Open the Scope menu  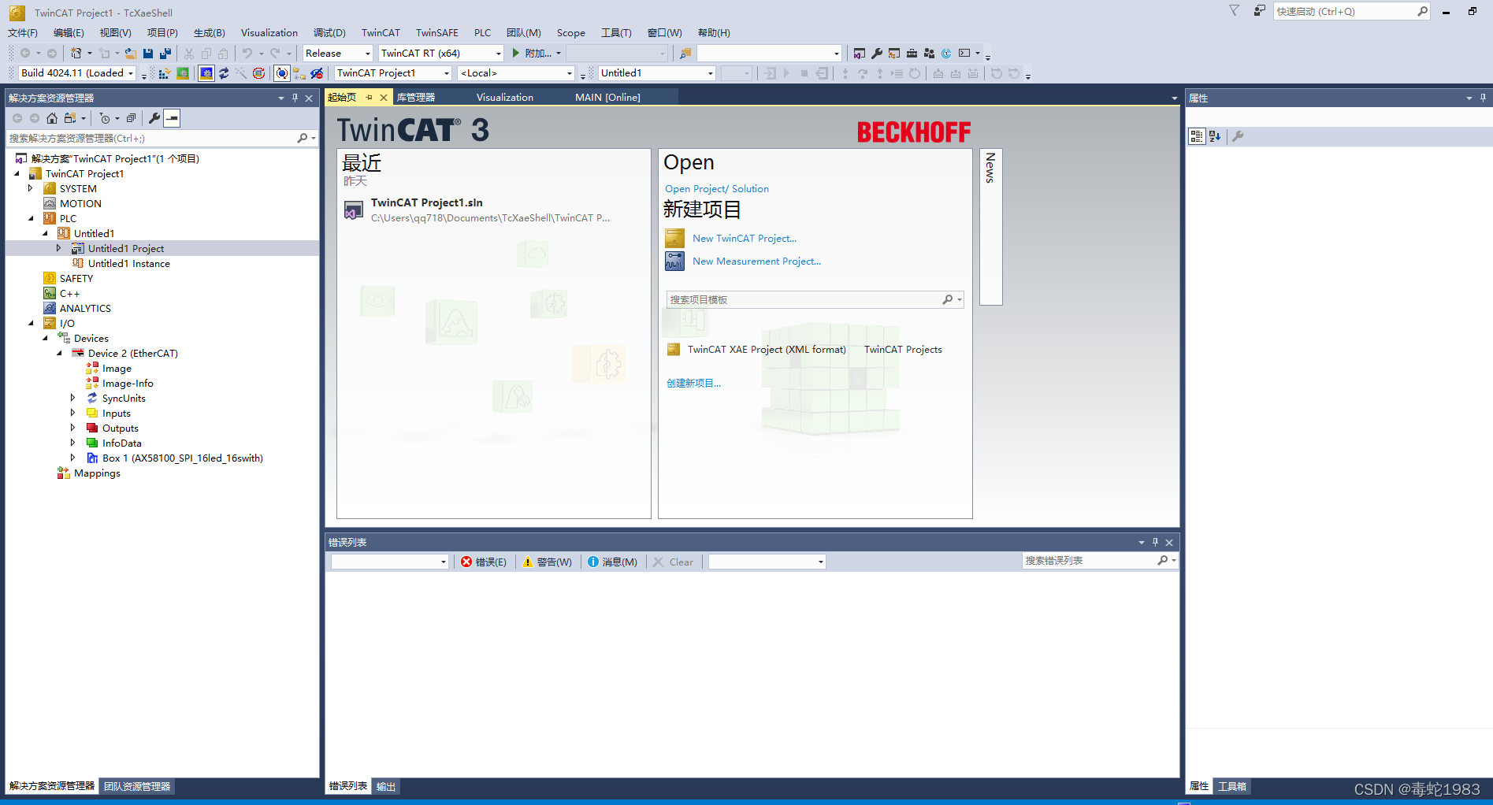(x=570, y=32)
